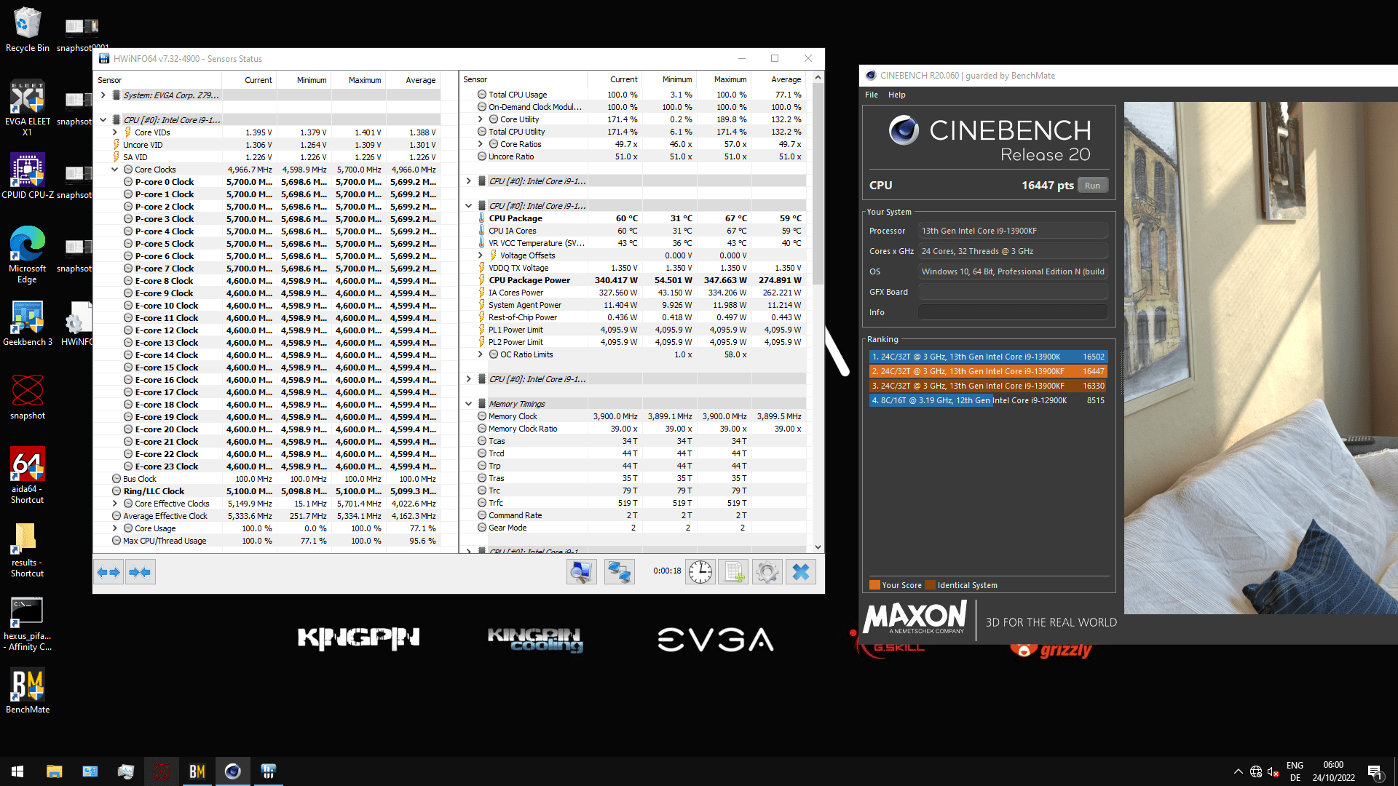Reset the elapsed time clock icon

click(700, 572)
